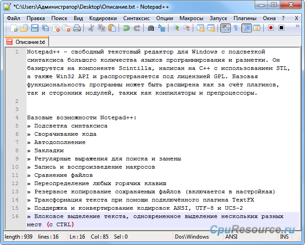Cut selection with scissors icon
Viewport: 305px width, 245px height.
91,28
